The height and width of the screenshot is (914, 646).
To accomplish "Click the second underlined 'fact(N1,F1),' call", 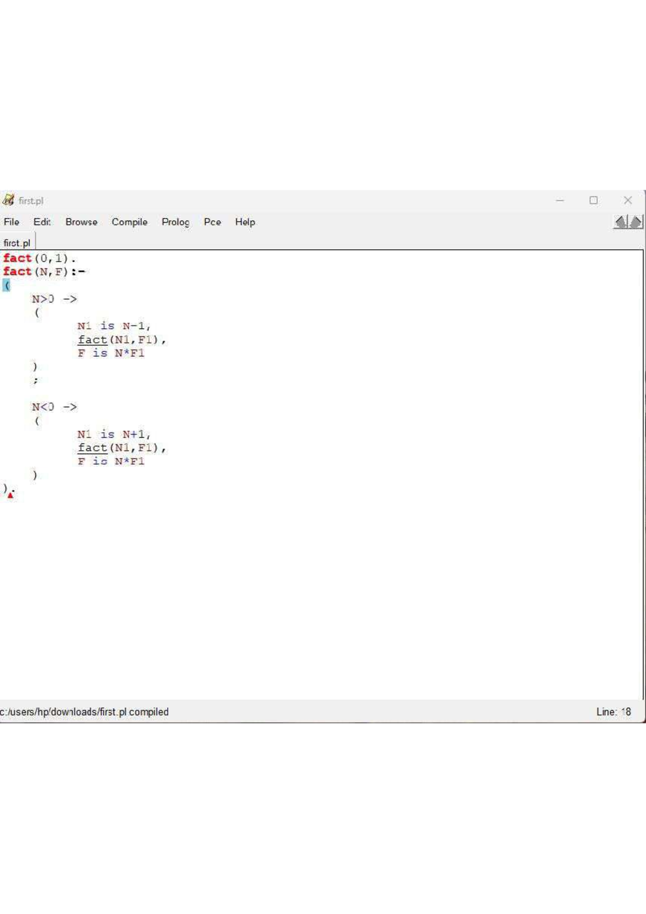I will (122, 448).
